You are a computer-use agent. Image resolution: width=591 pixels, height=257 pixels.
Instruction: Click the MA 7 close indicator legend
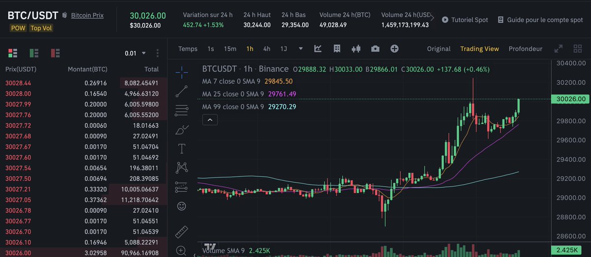[x=248, y=81]
